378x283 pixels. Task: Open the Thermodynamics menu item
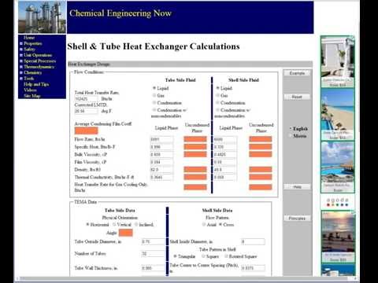pyautogui.click(x=39, y=67)
